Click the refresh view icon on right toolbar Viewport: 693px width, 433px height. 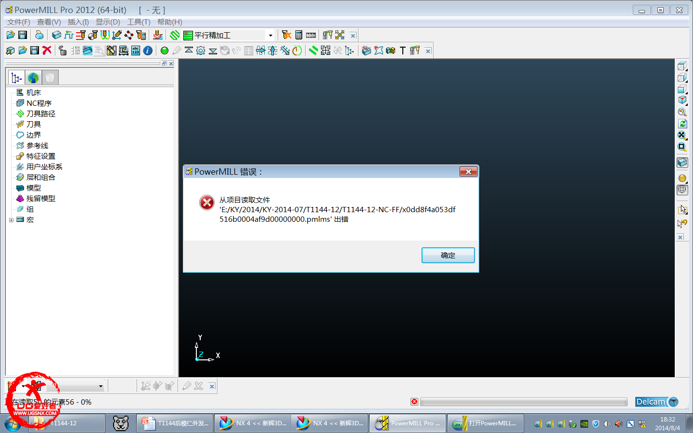[x=682, y=124]
